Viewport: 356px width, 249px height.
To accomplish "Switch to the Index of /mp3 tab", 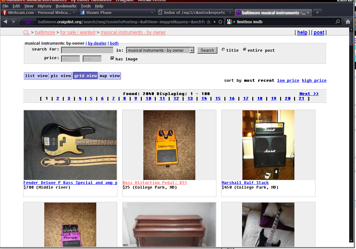I will click(195, 12).
